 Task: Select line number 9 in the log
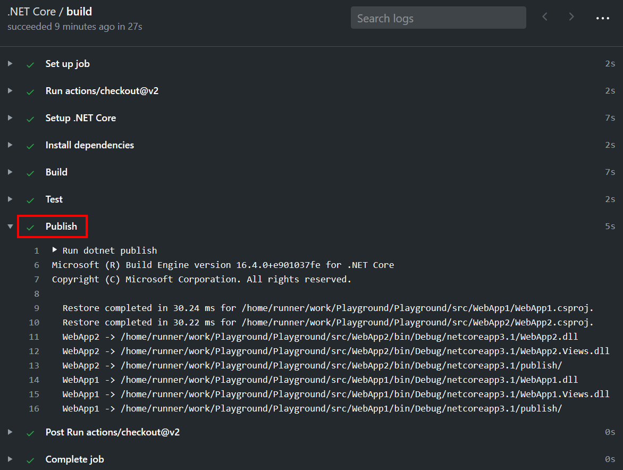point(36,308)
